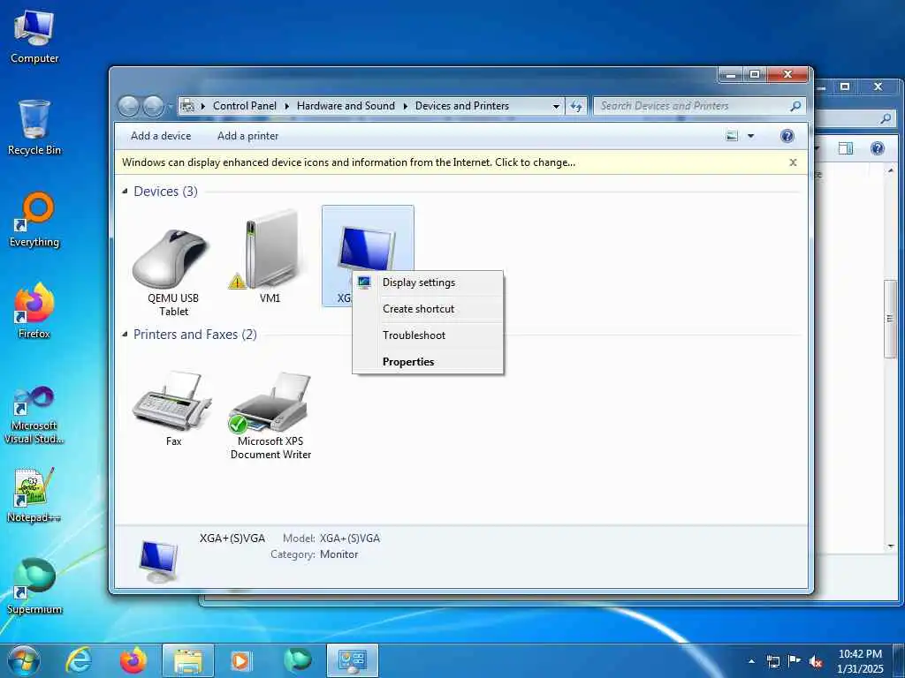
Task: Click Control Panel in the breadcrumb
Action: pos(244,106)
